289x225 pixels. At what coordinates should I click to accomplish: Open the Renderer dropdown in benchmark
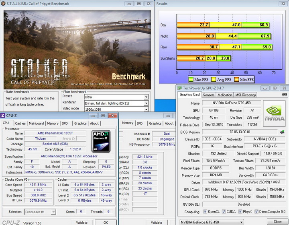(x=146, y=103)
